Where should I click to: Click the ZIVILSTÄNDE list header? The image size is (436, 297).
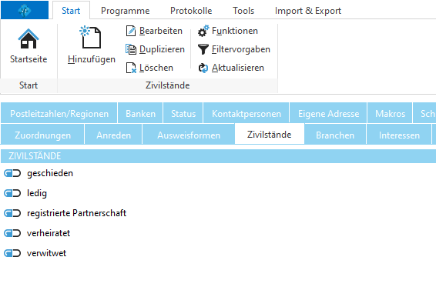[218, 156]
